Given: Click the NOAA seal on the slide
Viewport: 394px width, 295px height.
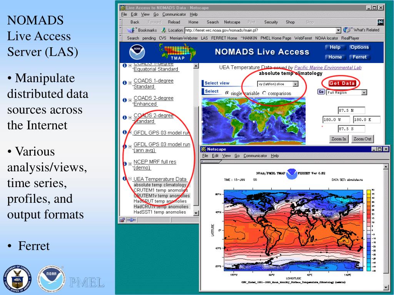Looking at the screenshot, I should (52, 279).
